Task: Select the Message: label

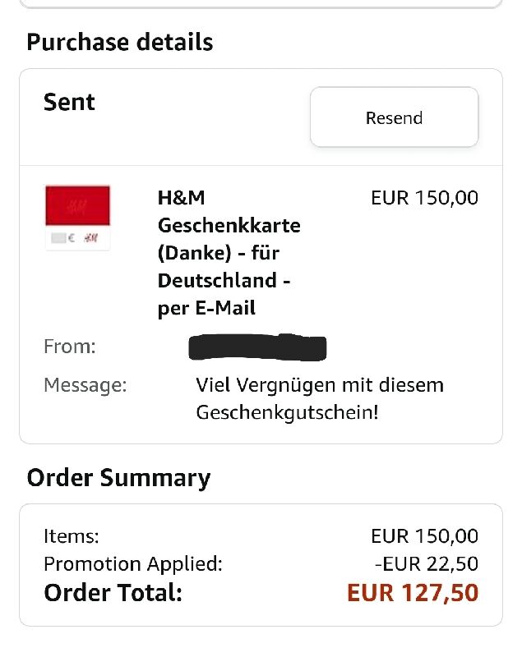Action: point(85,384)
